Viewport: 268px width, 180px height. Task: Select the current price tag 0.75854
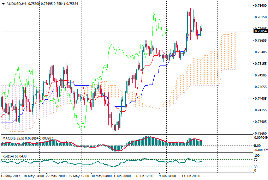tap(261, 31)
